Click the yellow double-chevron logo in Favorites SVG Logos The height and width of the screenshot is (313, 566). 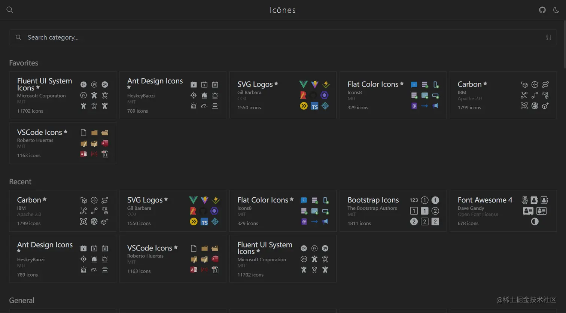pos(304,106)
